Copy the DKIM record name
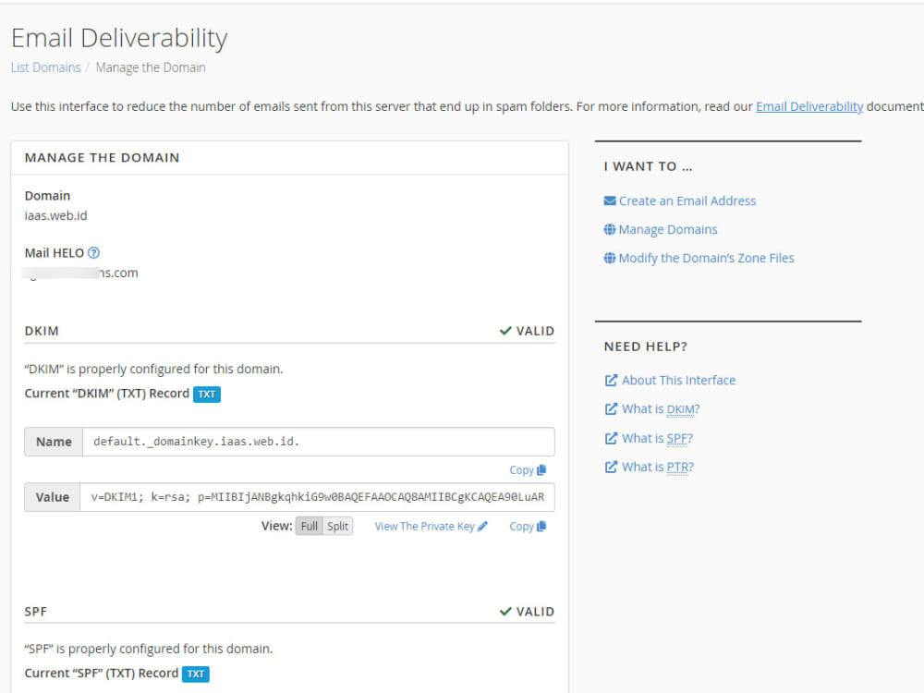The height and width of the screenshot is (693, 924). (528, 469)
